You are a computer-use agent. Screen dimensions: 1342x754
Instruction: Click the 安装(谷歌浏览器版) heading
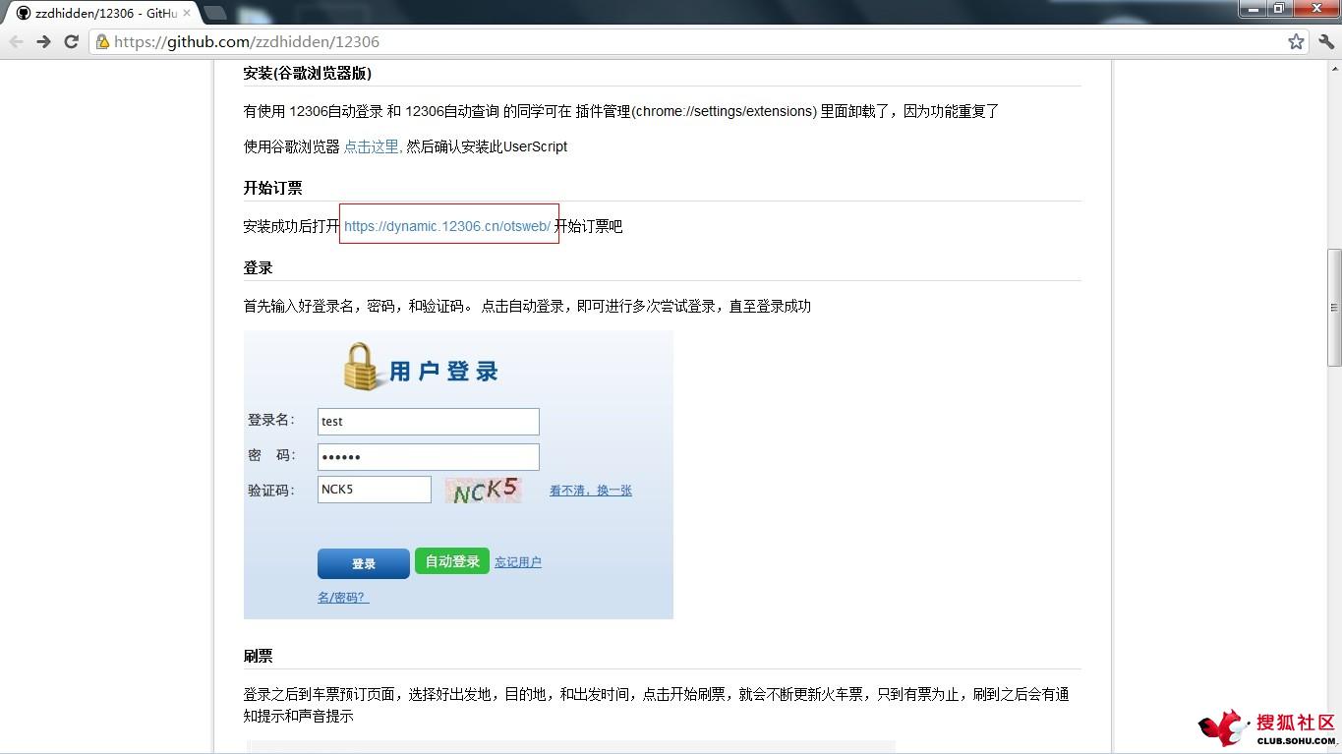[308, 73]
